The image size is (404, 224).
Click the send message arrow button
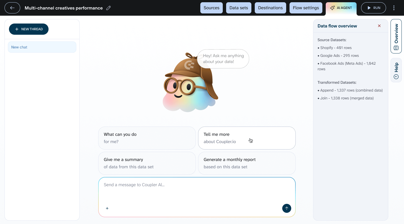[x=286, y=208]
